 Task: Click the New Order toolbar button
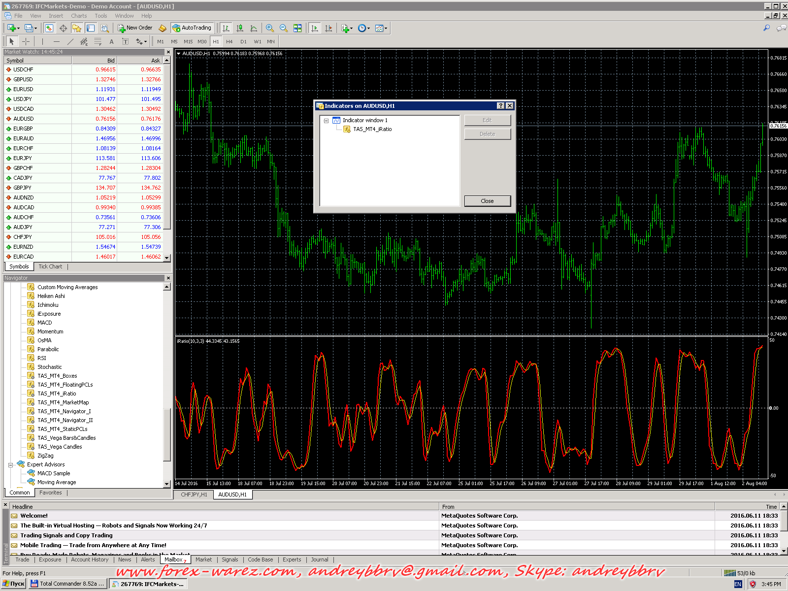click(x=135, y=28)
